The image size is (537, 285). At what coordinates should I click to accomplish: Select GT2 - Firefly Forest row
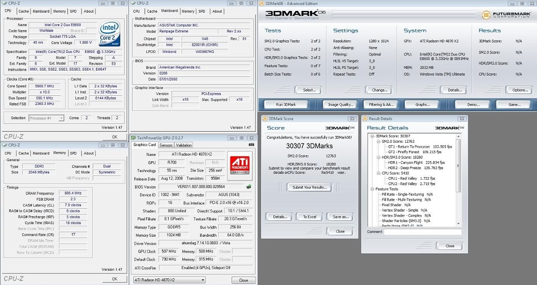pyautogui.click(x=415, y=152)
